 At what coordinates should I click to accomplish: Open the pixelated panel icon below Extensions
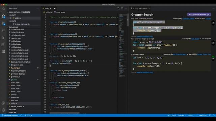(3, 51)
